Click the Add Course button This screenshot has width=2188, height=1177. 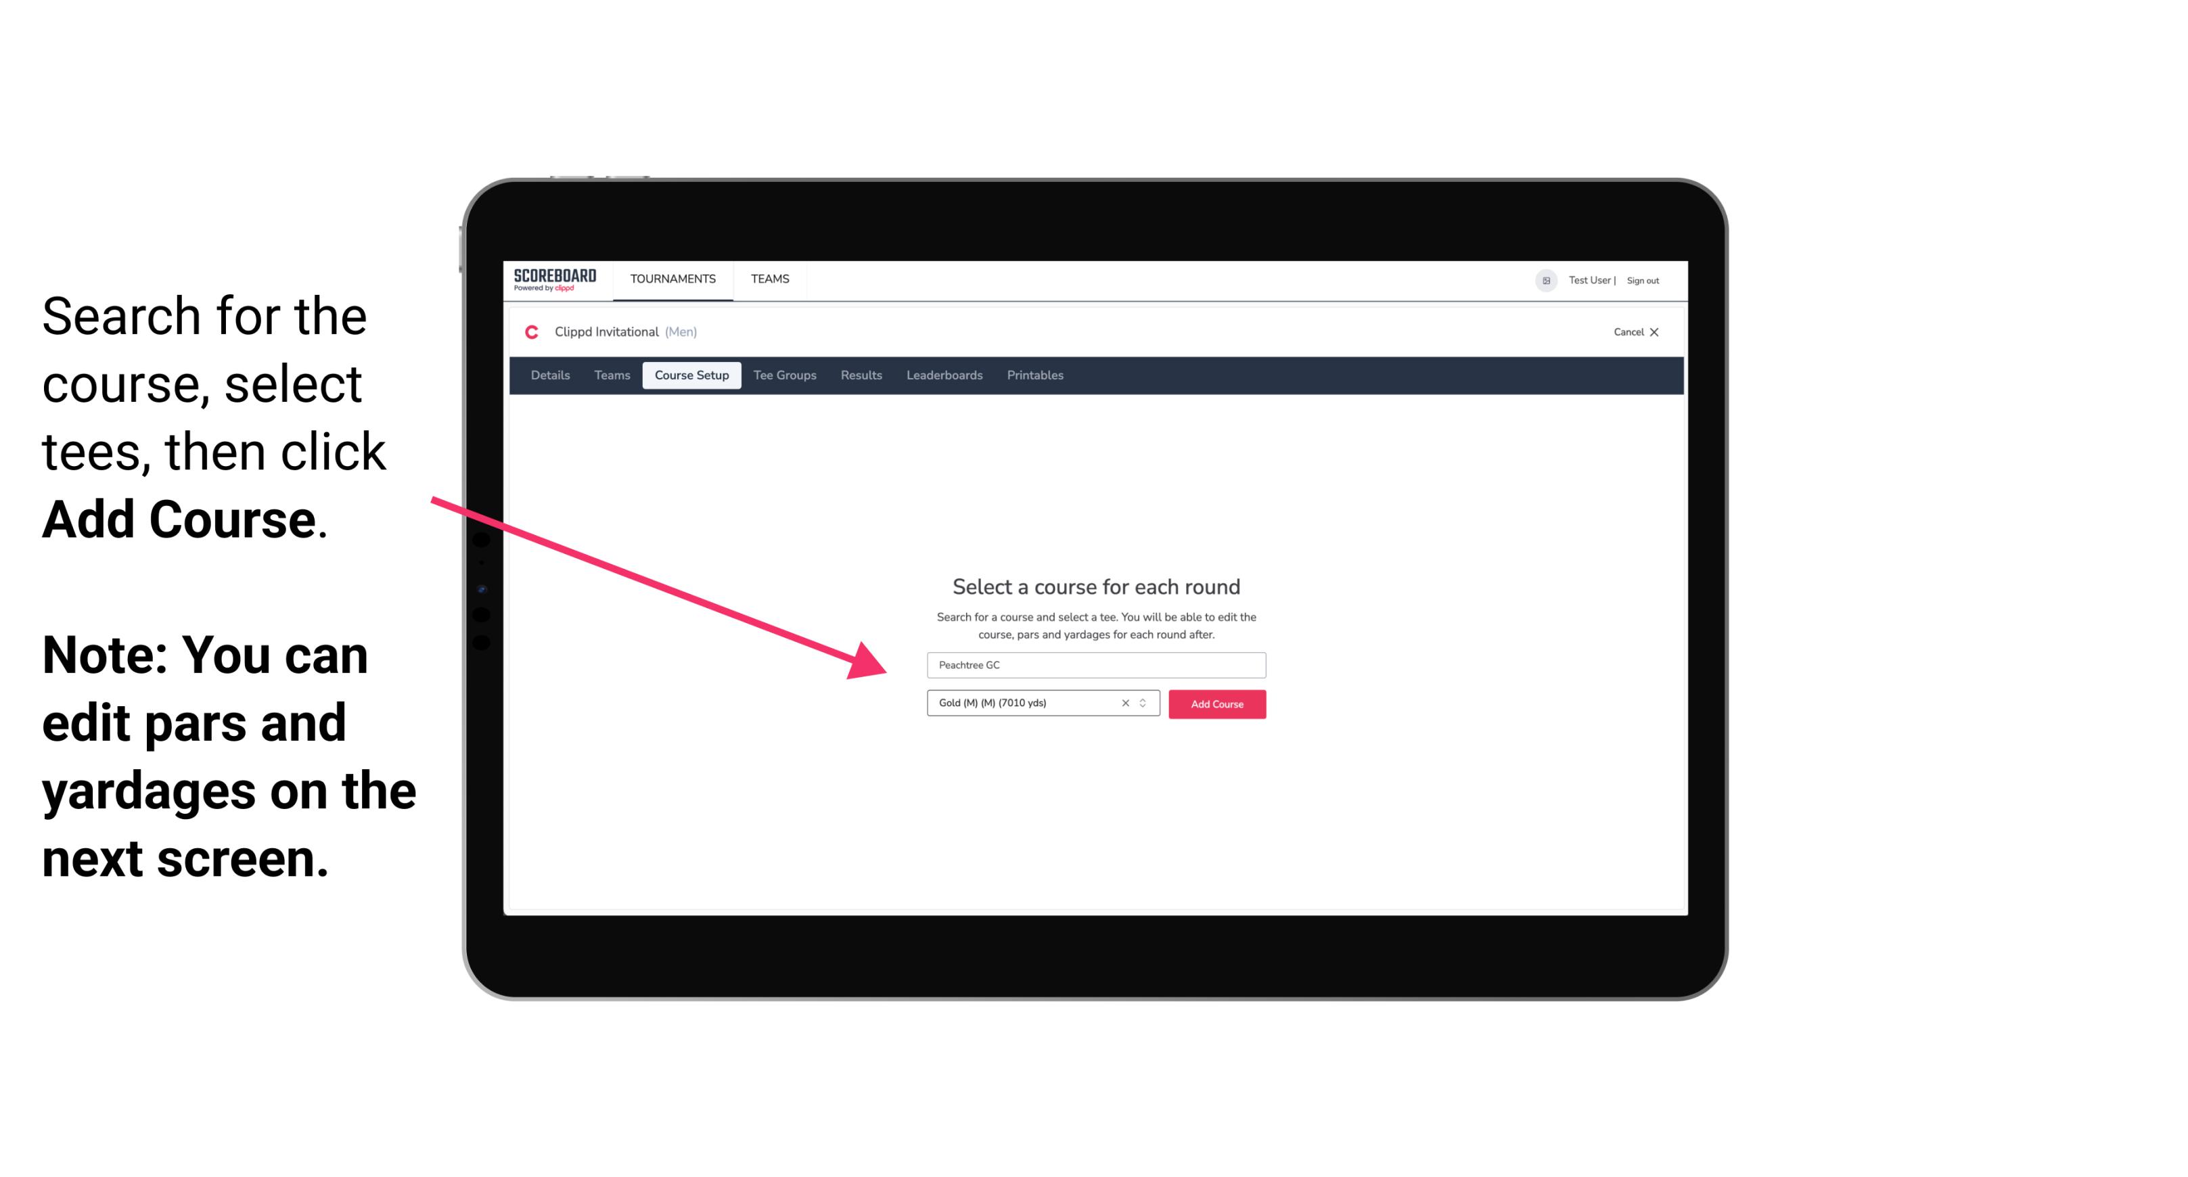point(1214,704)
